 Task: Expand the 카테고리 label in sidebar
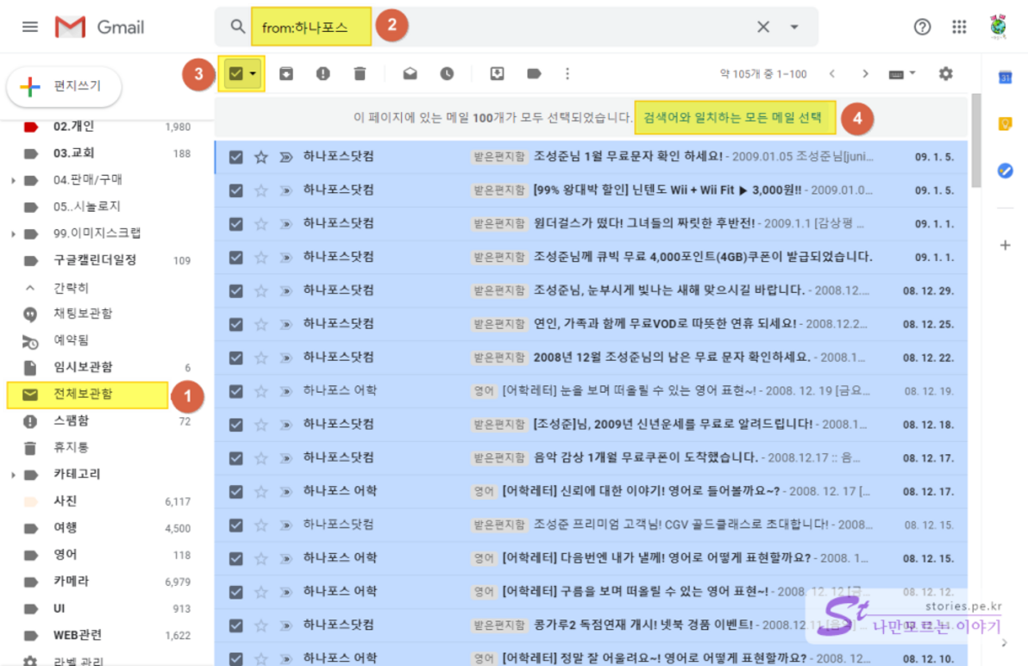(13, 475)
